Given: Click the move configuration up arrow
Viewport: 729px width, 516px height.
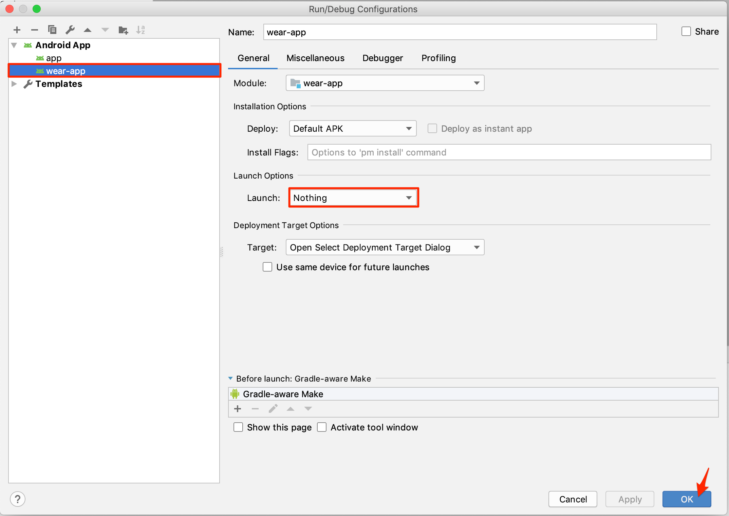Looking at the screenshot, I should pyautogui.click(x=88, y=30).
